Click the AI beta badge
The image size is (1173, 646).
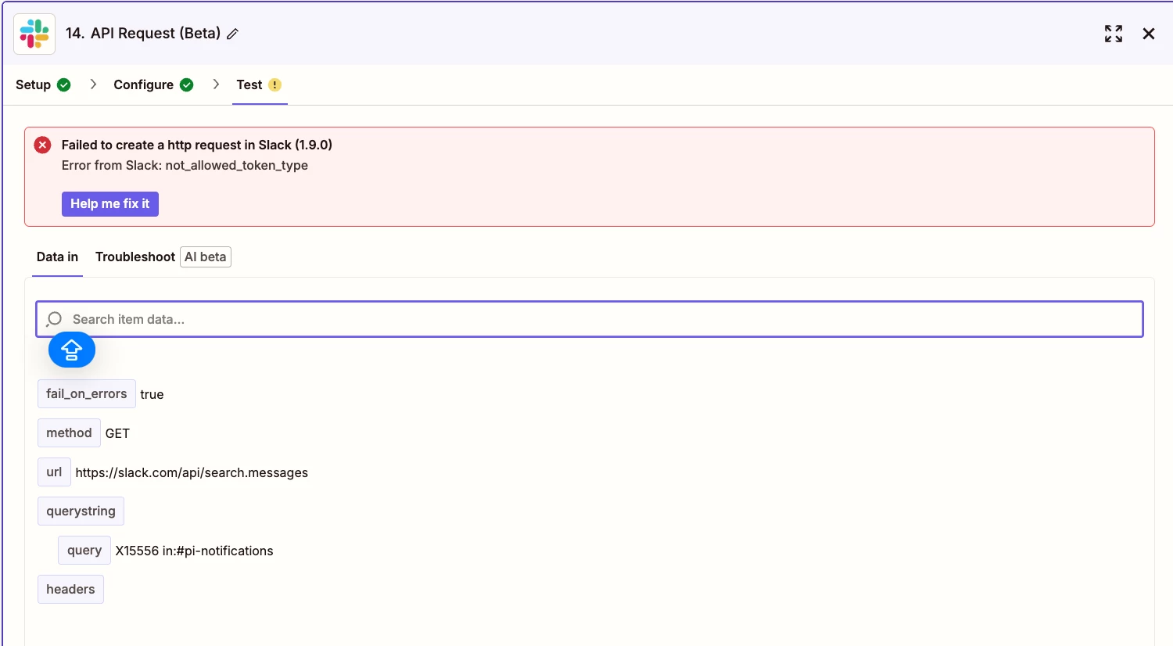point(206,257)
